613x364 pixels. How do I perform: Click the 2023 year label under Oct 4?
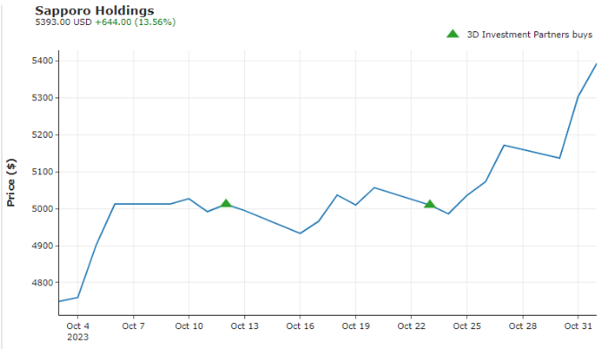click(78, 337)
